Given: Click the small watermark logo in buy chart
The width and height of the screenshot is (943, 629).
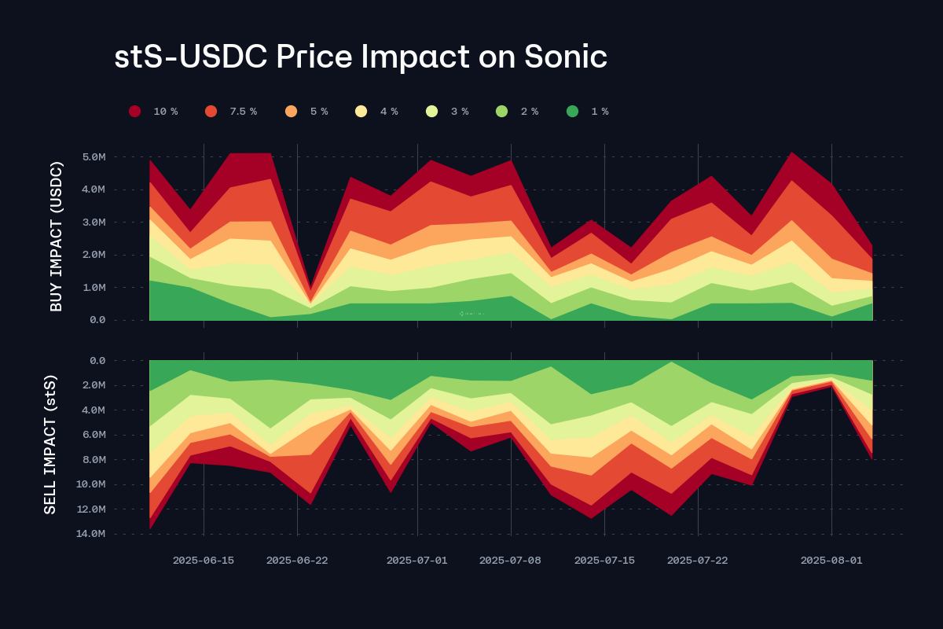Looking at the screenshot, I should tap(472, 314).
